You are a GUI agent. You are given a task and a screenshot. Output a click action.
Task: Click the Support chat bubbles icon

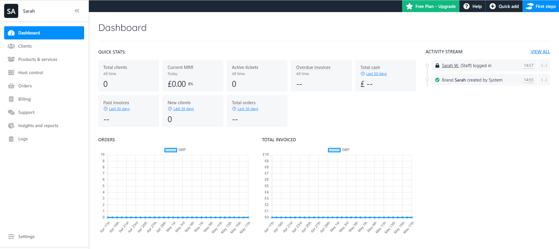[11, 112]
